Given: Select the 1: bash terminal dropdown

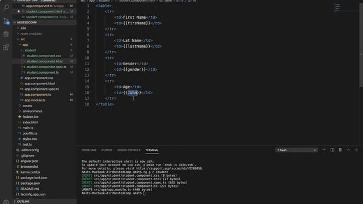Looking at the screenshot, I should pos(297,150).
